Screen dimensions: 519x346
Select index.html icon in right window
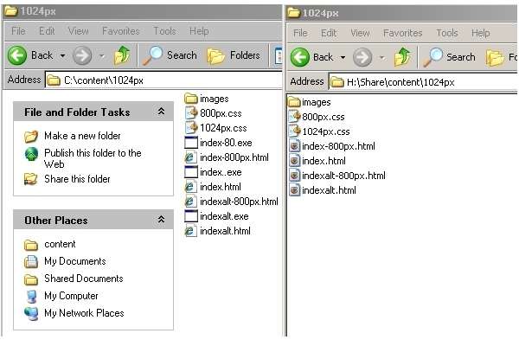pyautogui.click(x=294, y=161)
